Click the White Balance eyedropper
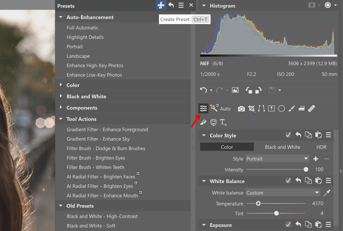 pos(327,192)
